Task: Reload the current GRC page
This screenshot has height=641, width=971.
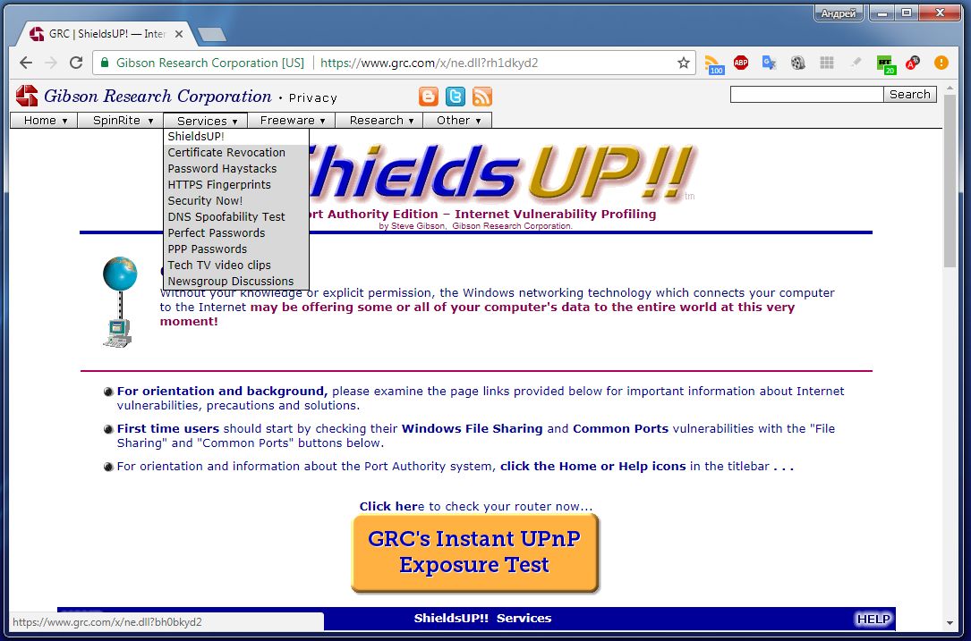Action: 76,63
